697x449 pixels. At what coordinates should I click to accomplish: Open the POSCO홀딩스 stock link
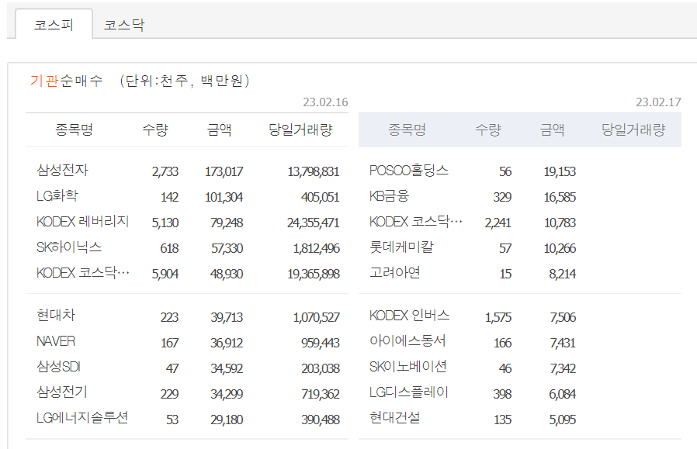click(409, 170)
